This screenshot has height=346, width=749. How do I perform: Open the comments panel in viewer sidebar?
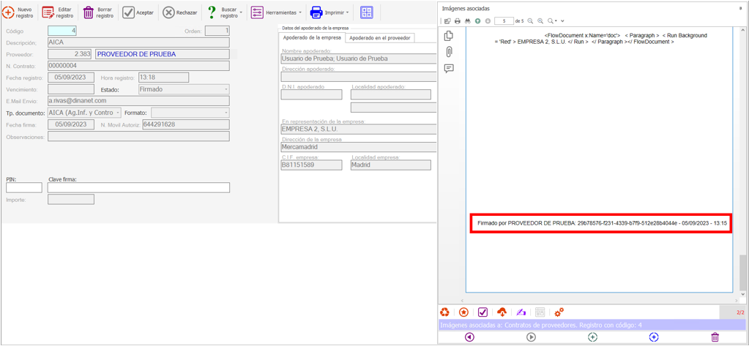(x=449, y=68)
